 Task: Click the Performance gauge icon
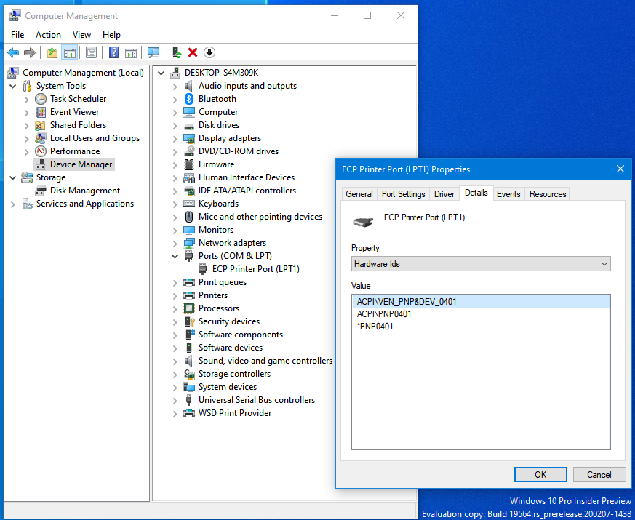[41, 151]
